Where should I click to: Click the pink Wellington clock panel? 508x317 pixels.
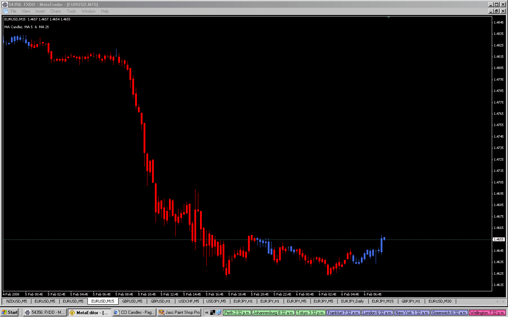click(487, 312)
